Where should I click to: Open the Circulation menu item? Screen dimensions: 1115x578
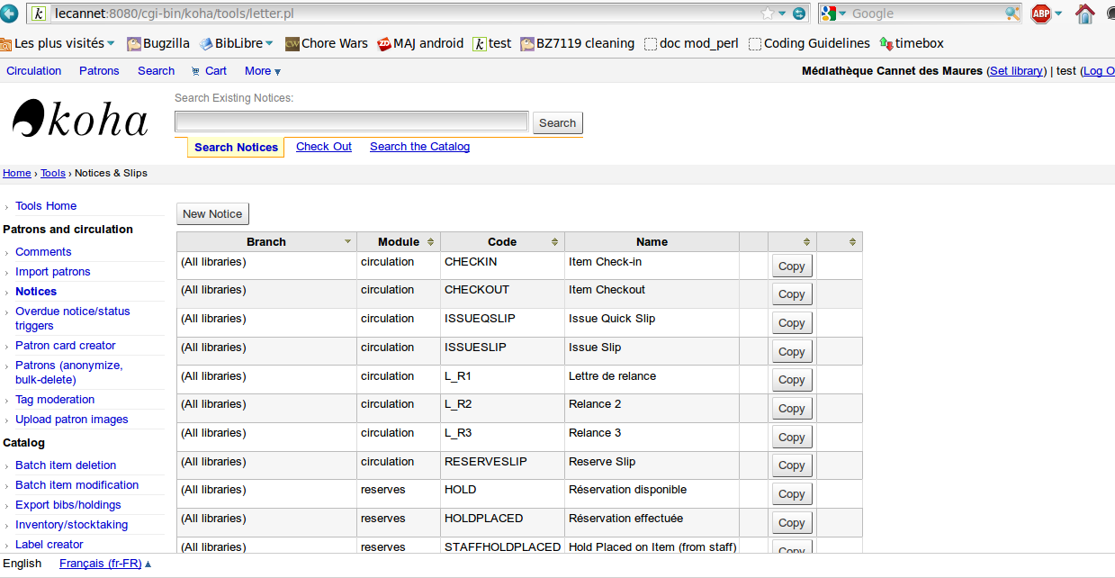34,71
